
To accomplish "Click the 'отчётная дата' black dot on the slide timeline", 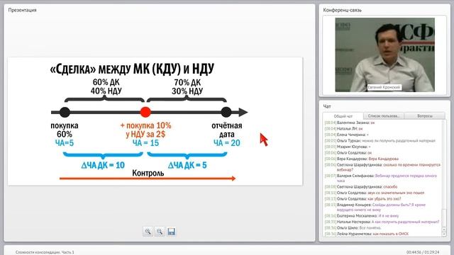I will click(226, 112).
